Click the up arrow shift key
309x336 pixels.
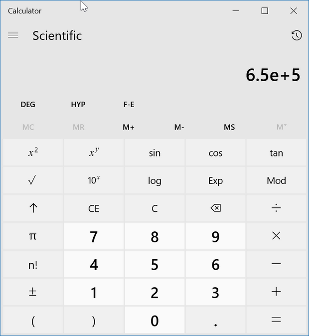[33, 208]
